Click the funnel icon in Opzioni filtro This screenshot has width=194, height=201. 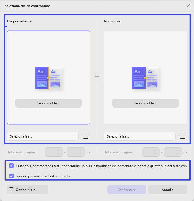[11, 190]
